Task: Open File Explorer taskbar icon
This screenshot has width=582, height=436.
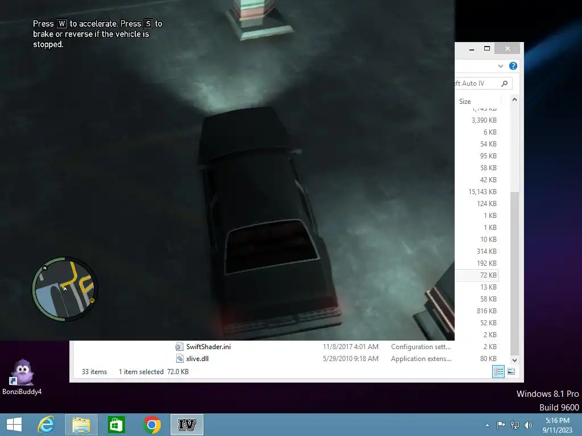Action: pos(81,425)
